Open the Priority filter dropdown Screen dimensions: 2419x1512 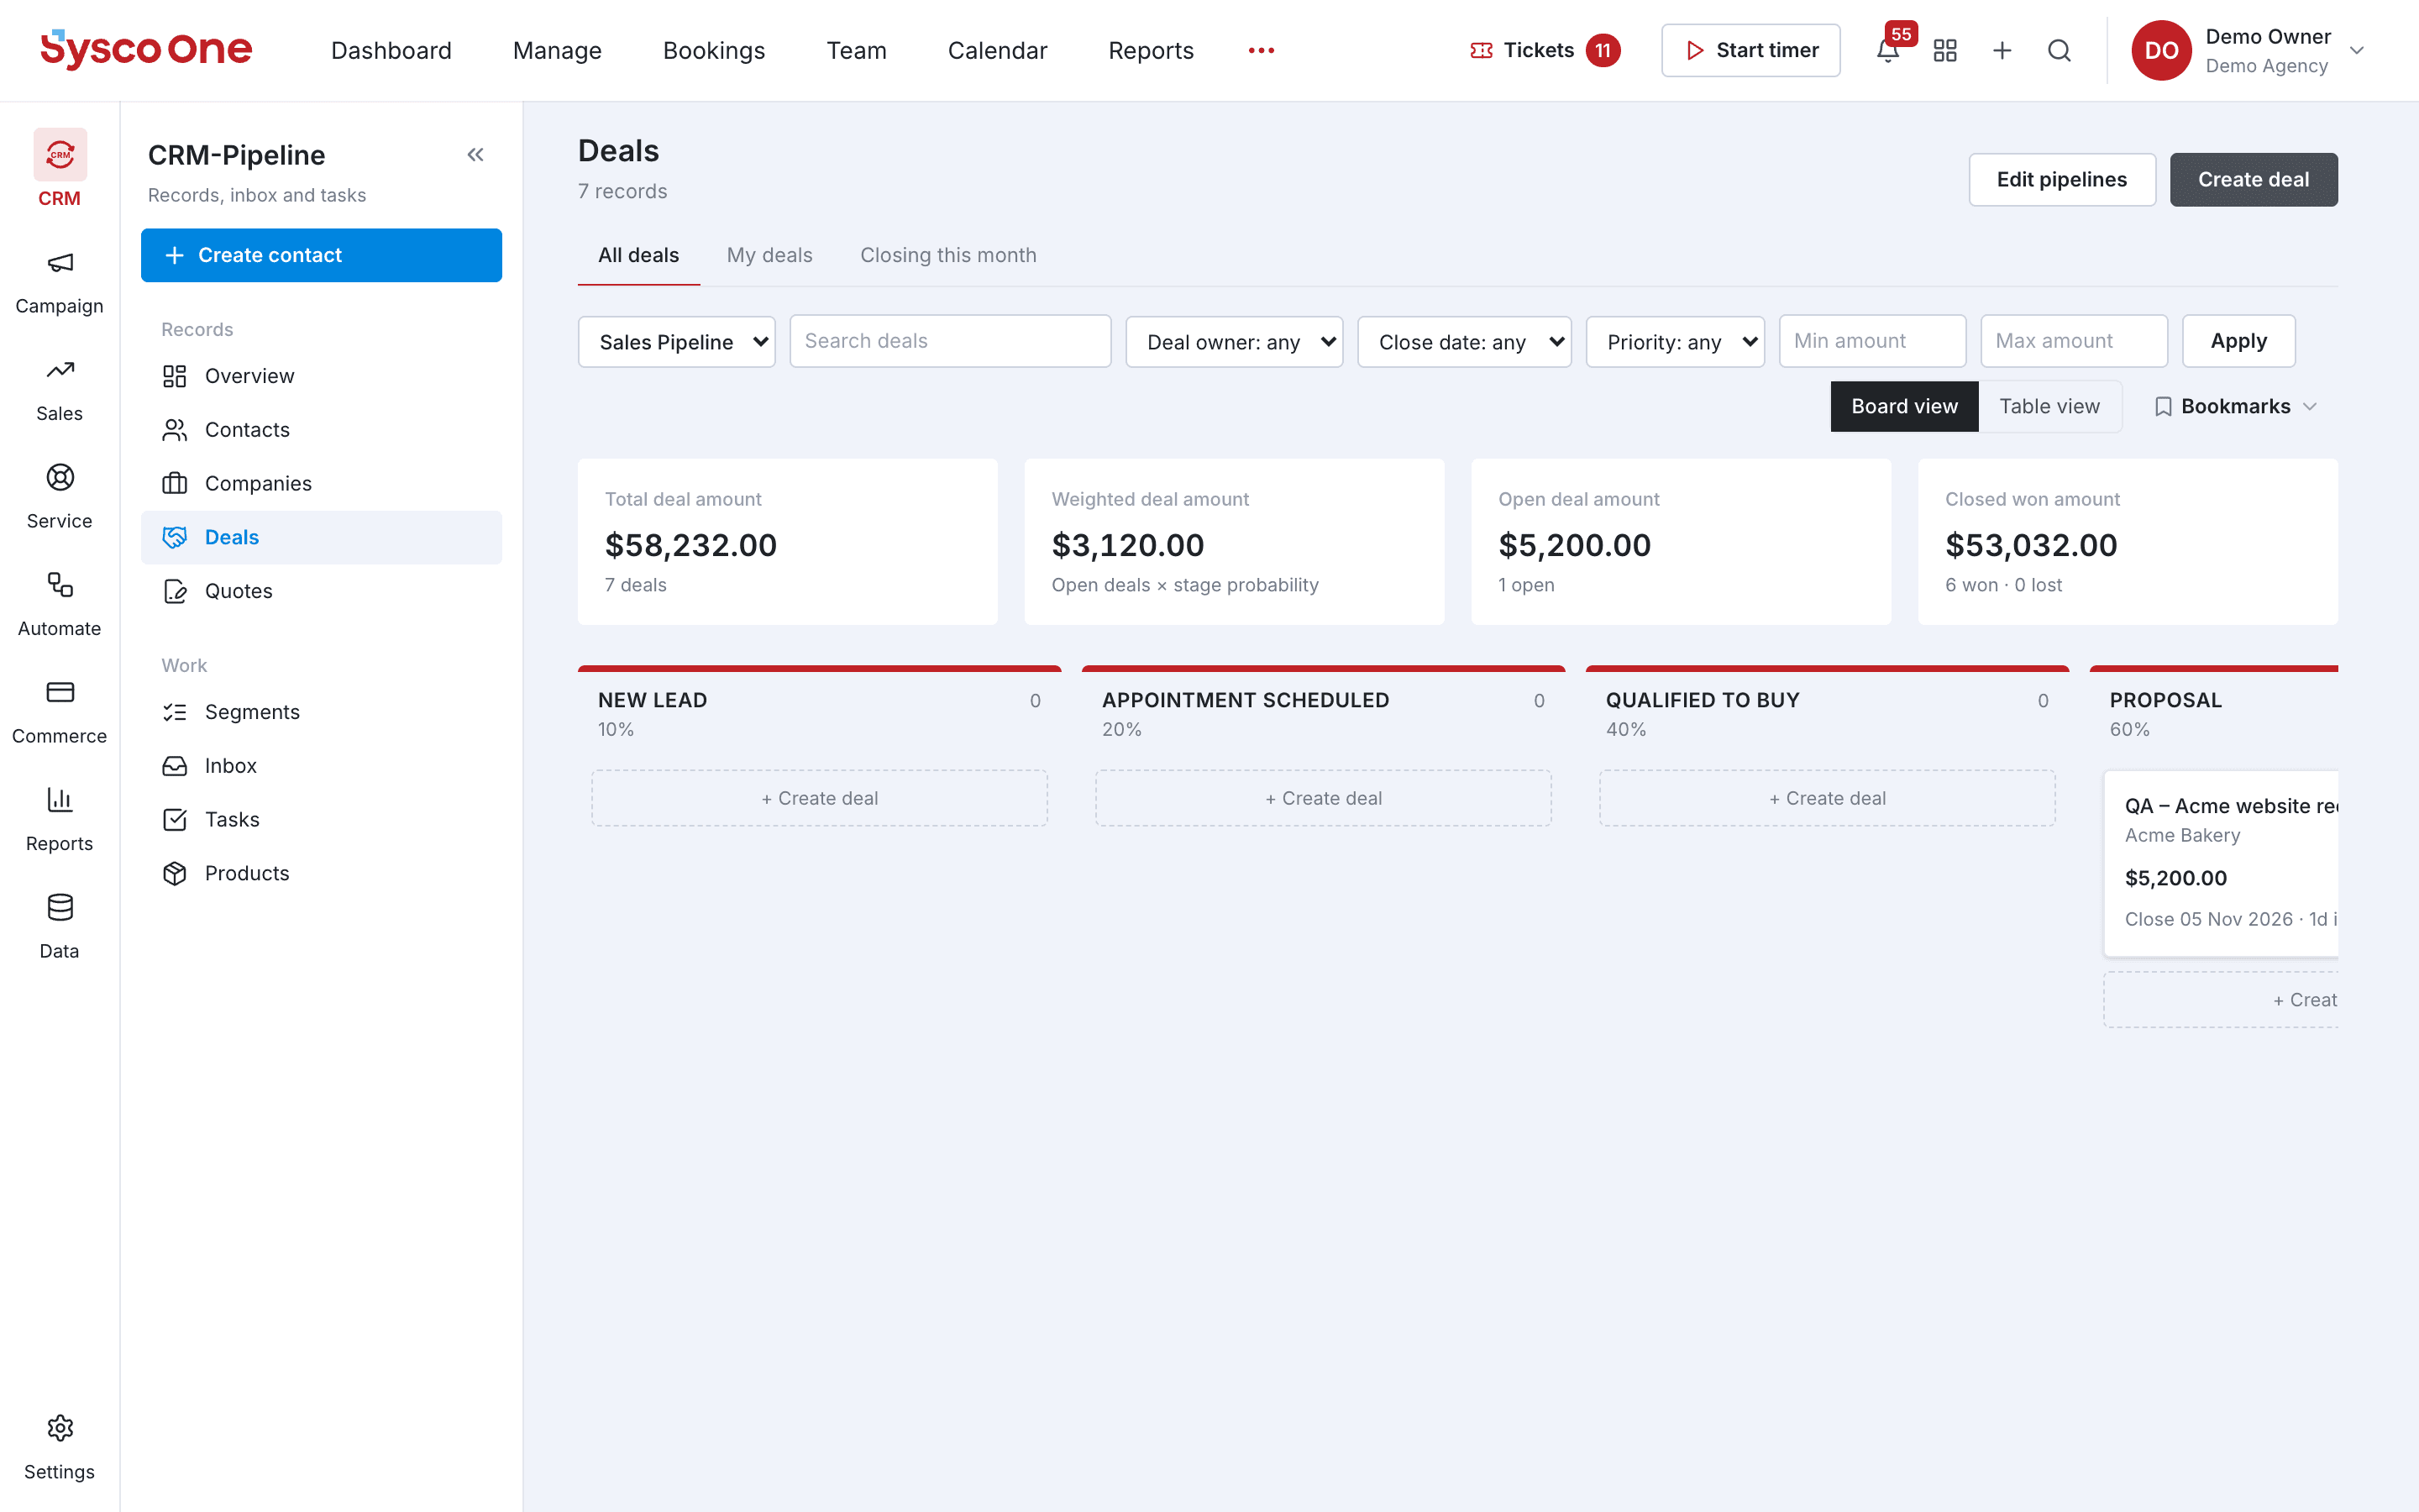pyautogui.click(x=1676, y=342)
